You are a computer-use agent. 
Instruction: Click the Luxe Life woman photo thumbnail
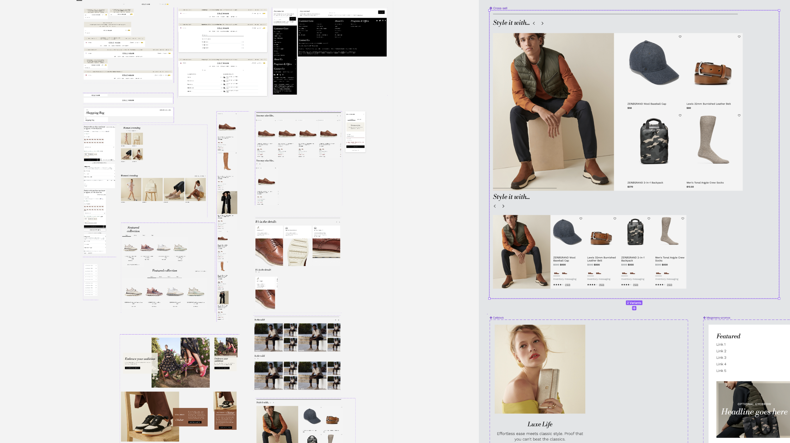click(540, 369)
